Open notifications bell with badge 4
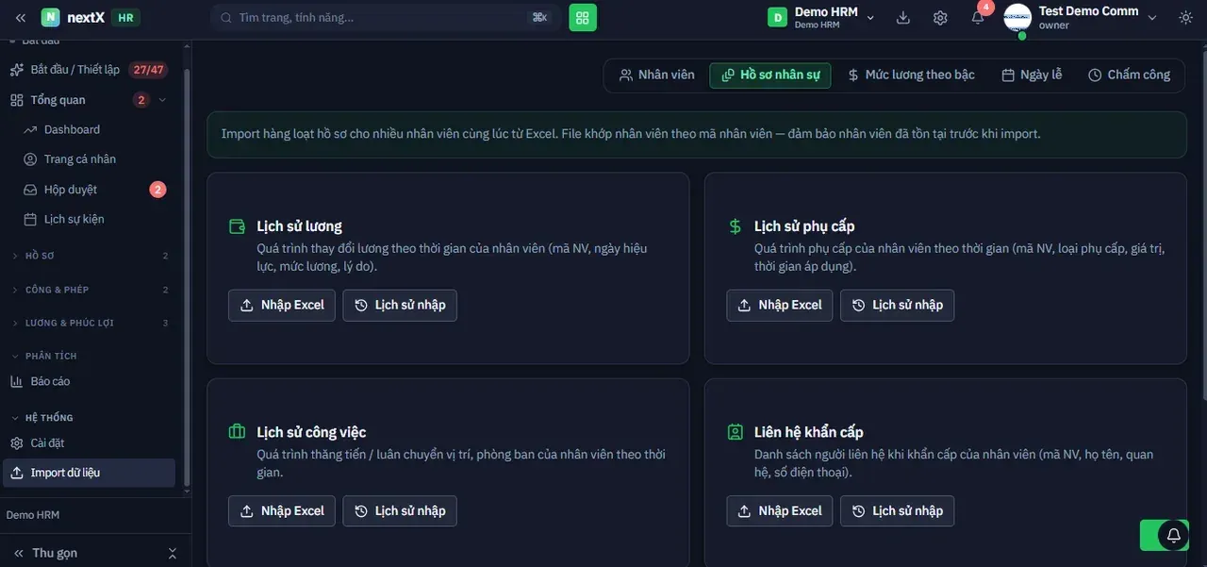Viewport: 1207px width, 567px height. (978, 17)
